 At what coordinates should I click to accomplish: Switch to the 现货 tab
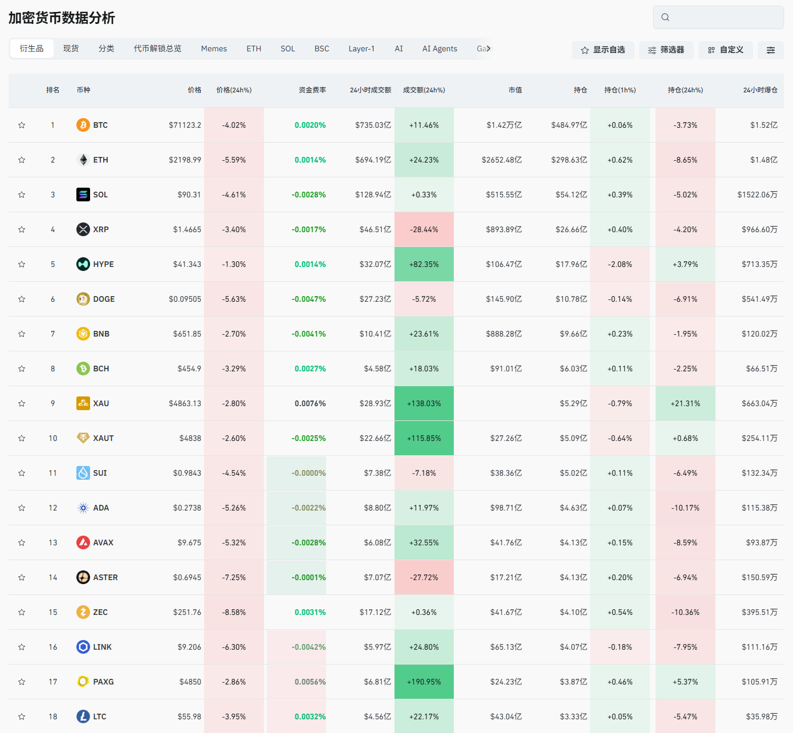[71, 48]
